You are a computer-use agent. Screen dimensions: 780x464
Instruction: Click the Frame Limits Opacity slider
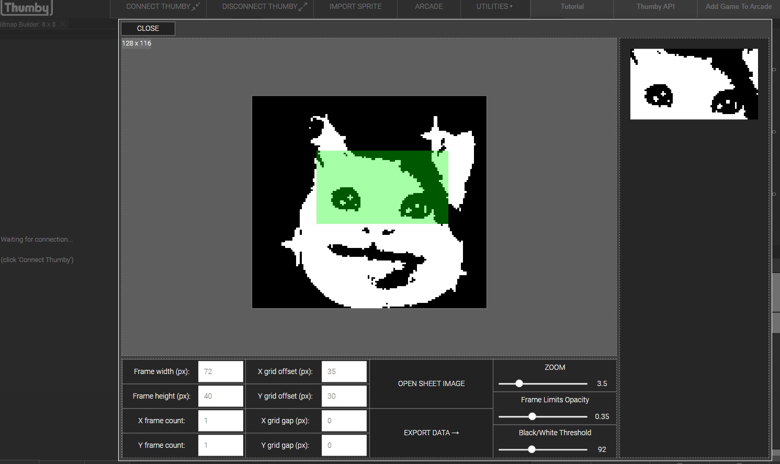532,416
